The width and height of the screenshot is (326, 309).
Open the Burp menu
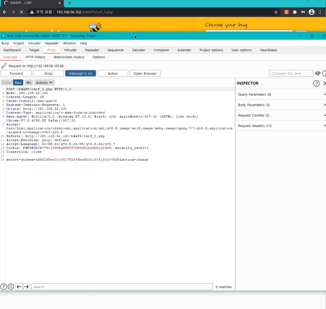click(5, 43)
